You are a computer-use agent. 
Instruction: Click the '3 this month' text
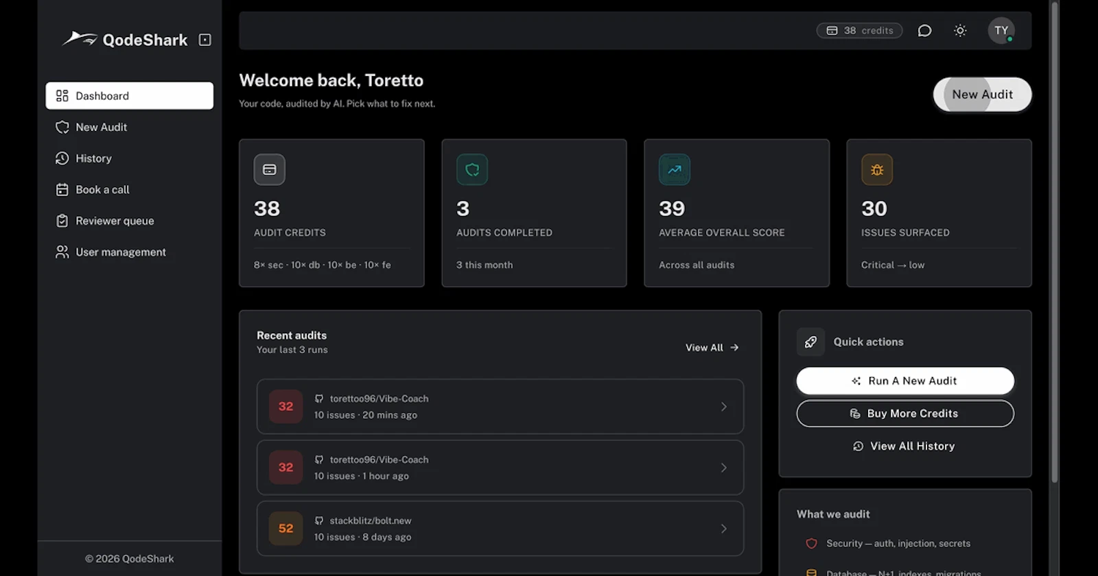[484, 265]
